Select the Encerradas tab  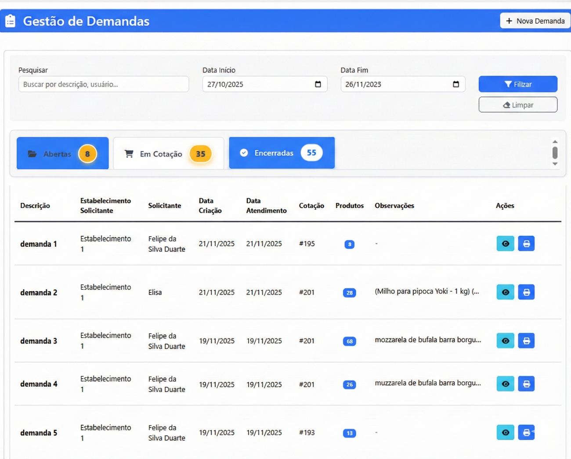click(282, 153)
